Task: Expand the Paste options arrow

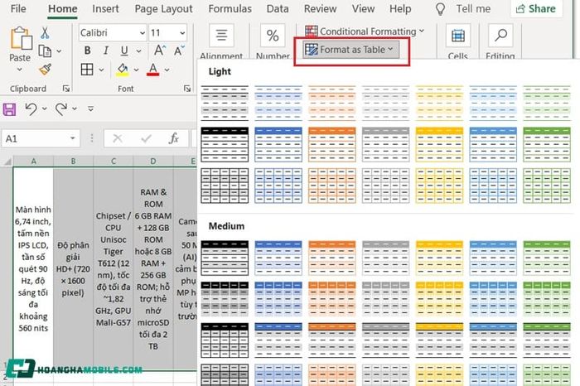Action: (20, 70)
